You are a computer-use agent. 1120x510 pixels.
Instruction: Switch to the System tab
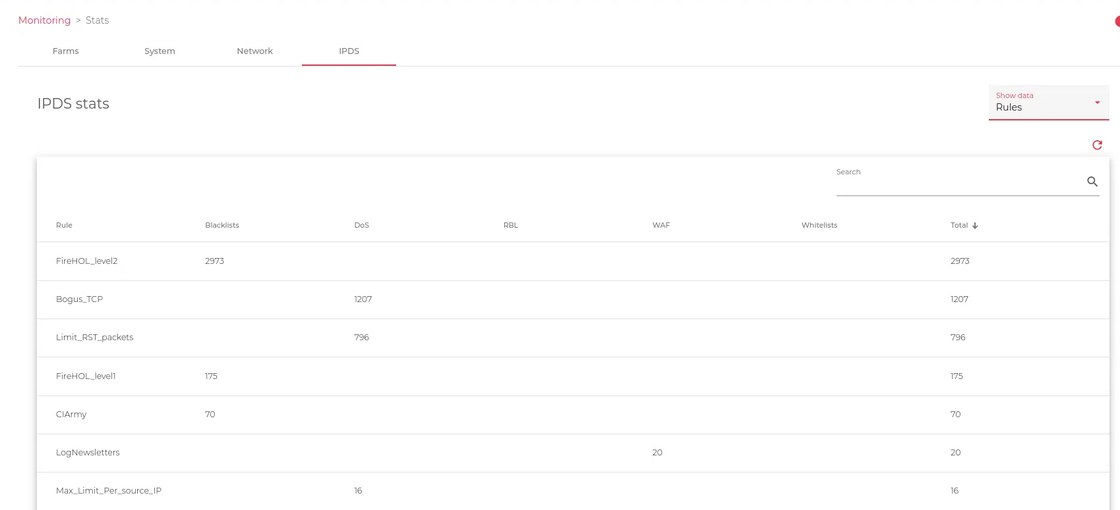[160, 51]
